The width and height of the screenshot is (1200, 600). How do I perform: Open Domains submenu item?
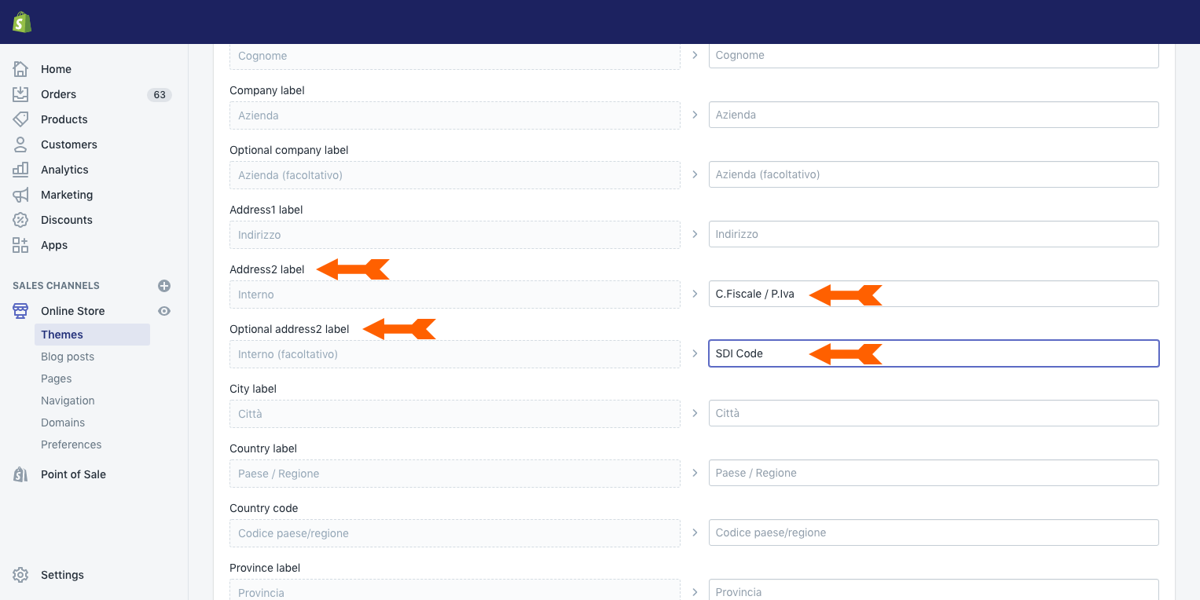(63, 423)
